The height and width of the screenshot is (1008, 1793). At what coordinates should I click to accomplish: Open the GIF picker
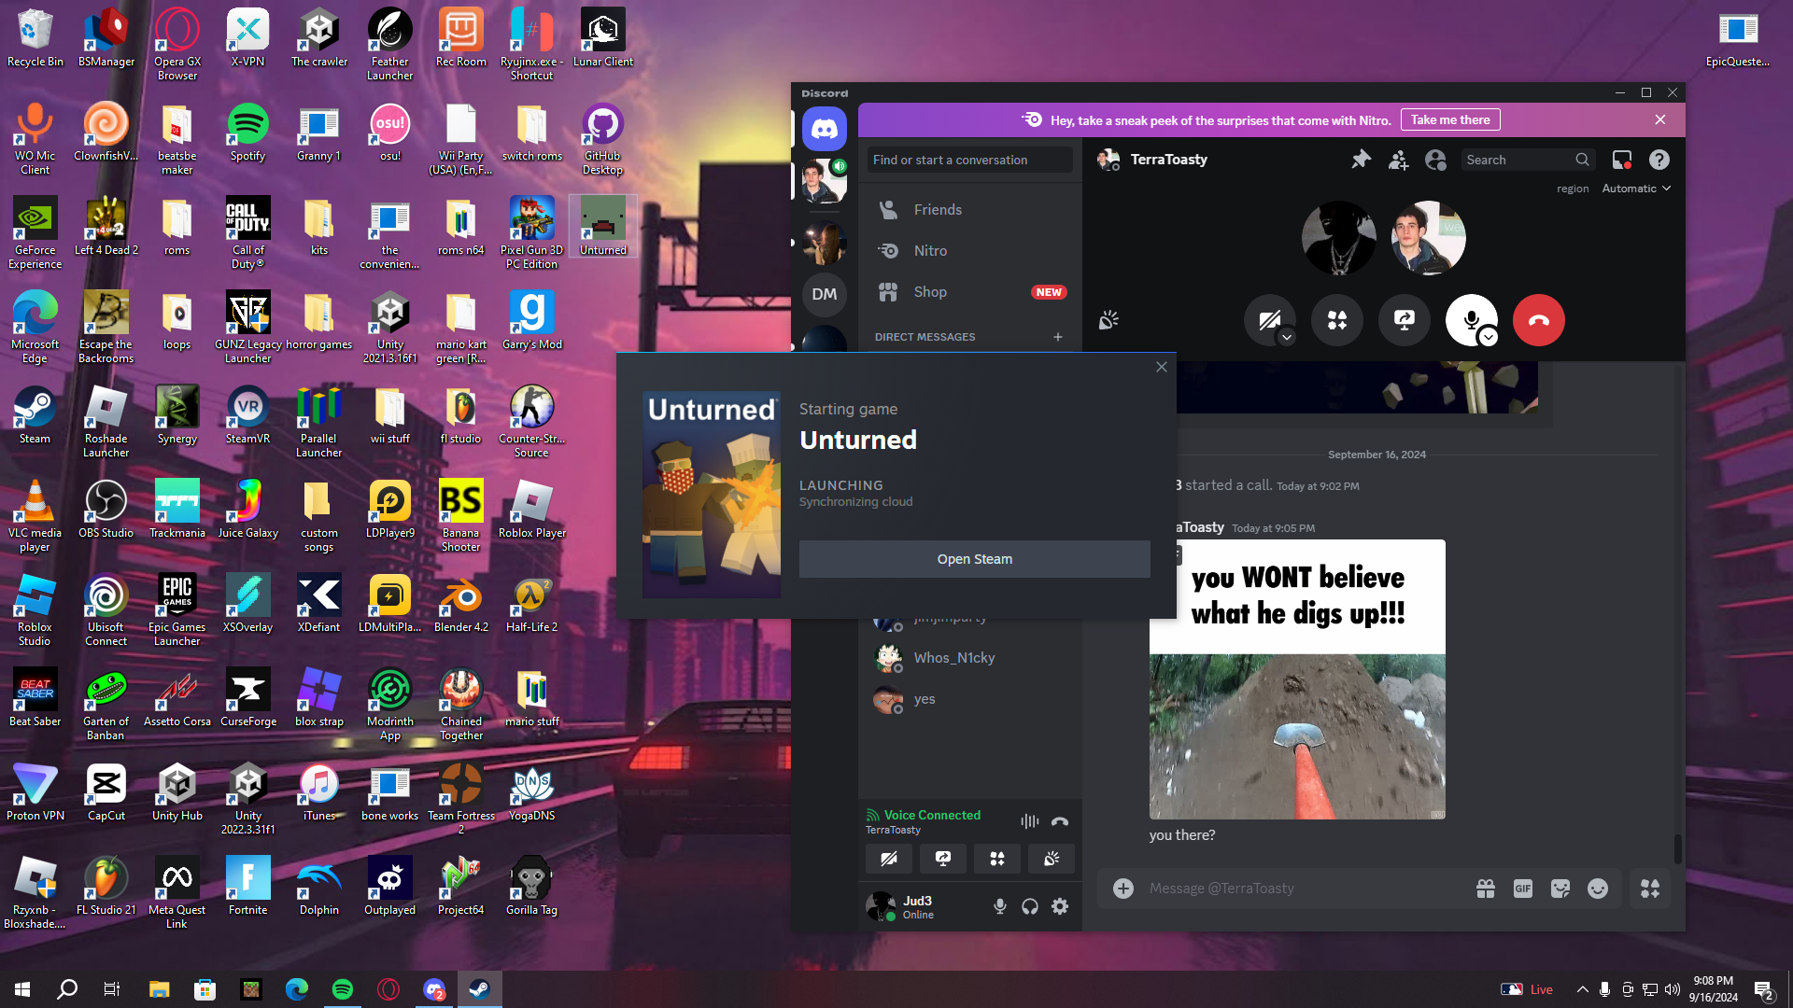coord(1523,889)
